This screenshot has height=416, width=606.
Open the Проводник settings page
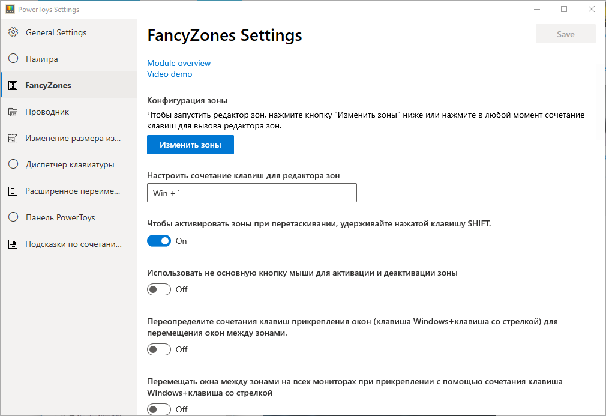tap(47, 112)
